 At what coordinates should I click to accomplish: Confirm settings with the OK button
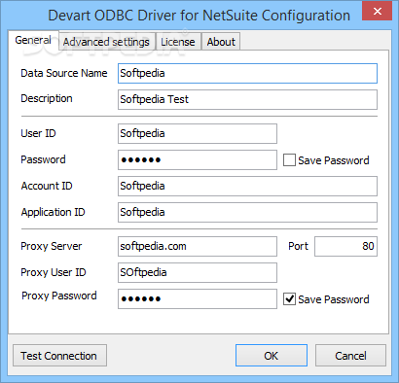pyautogui.click(x=272, y=356)
